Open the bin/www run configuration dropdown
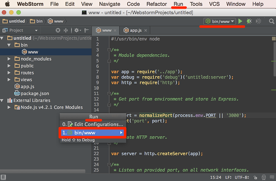Image resolution: width=276 pixels, height=181 pixels. [220, 21]
